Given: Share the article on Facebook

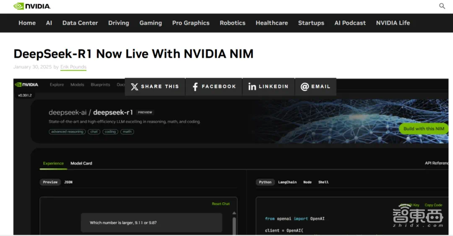Looking at the screenshot, I should pos(214,86).
